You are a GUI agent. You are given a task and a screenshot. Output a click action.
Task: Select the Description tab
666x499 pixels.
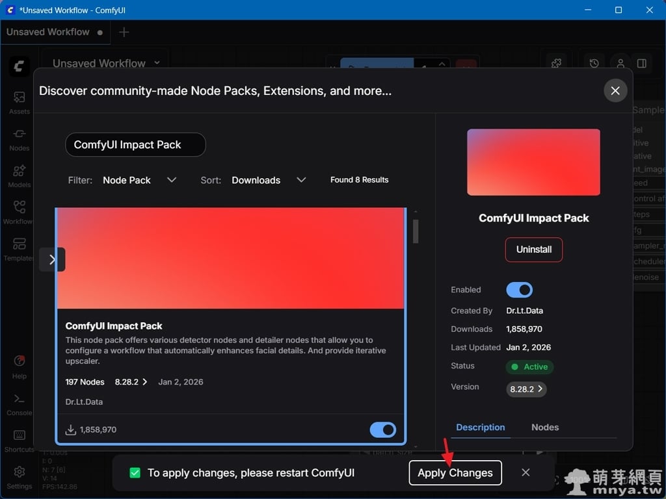coord(480,427)
